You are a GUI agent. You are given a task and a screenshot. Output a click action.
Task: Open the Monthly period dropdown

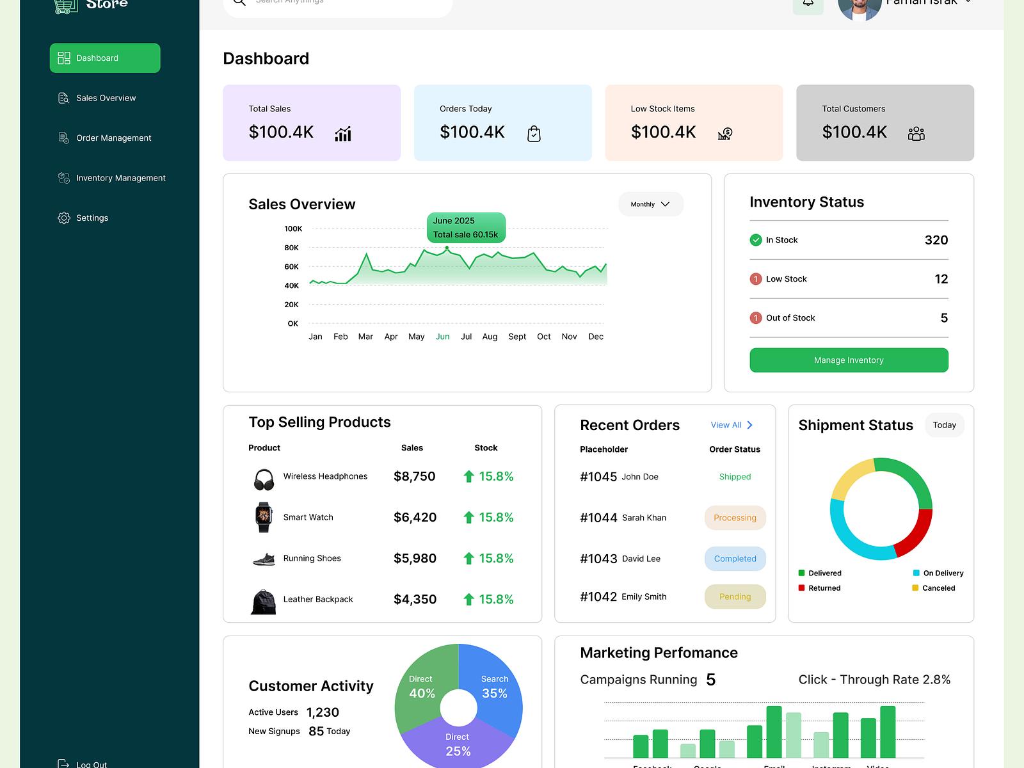(651, 204)
